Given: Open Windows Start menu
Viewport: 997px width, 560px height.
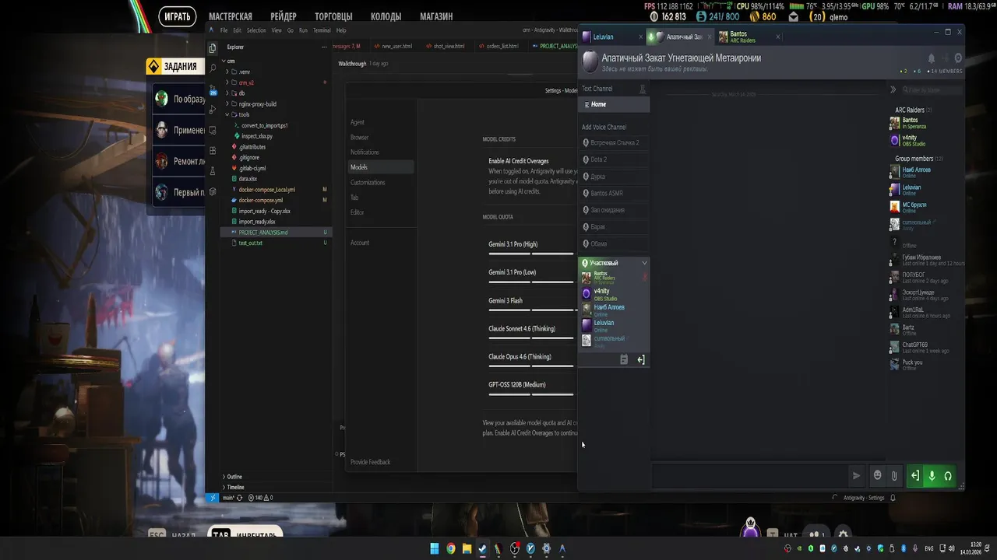Looking at the screenshot, I should click(x=435, y=548).
